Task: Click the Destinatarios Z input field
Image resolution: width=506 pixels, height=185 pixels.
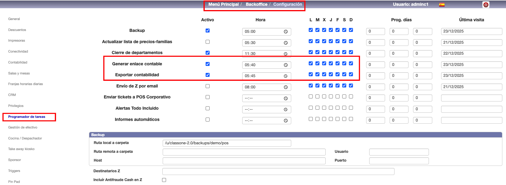Action: pyautogui.click(x=278, y=172)
